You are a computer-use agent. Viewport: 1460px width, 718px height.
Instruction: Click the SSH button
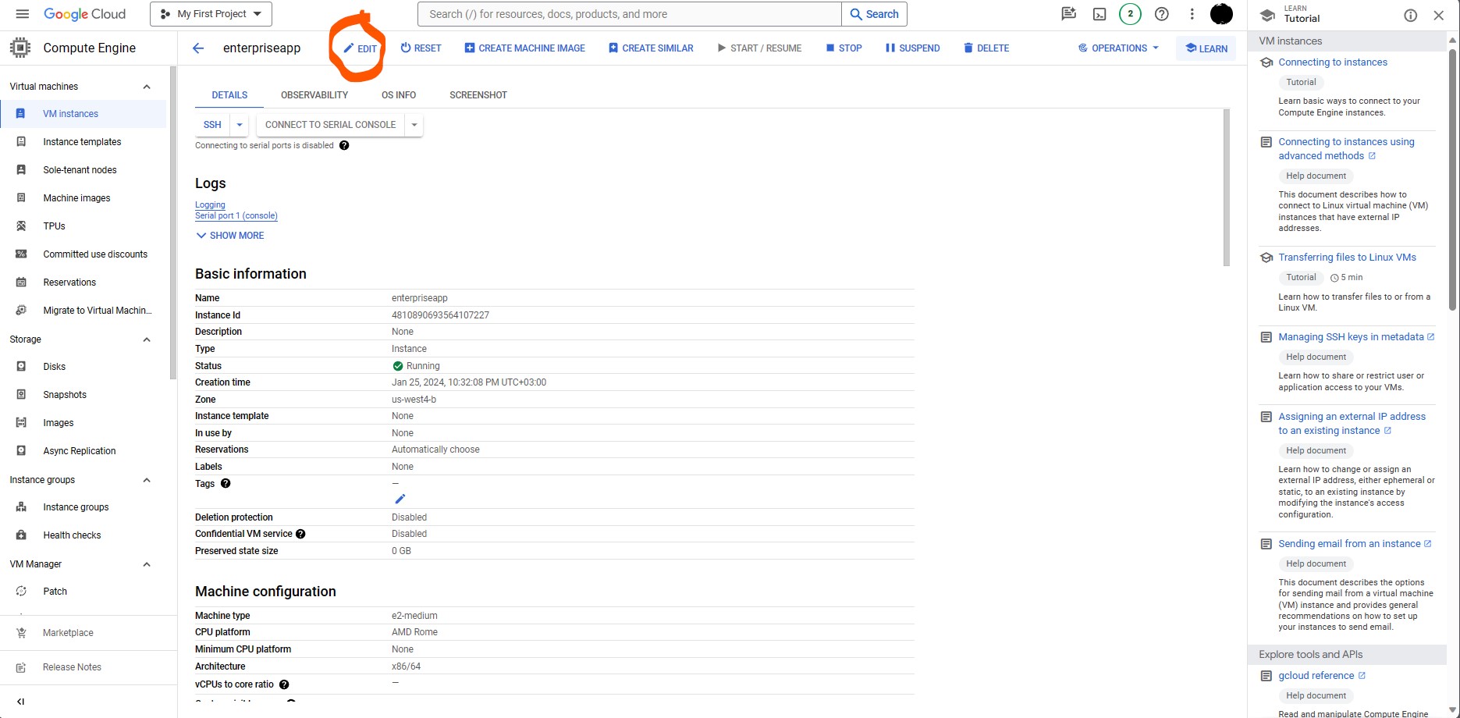[x=212, y=125]
